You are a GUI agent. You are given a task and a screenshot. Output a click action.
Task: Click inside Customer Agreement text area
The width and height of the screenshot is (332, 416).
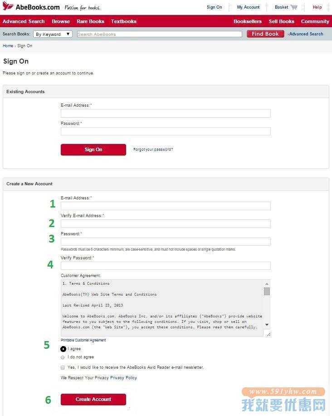(162, 308)
